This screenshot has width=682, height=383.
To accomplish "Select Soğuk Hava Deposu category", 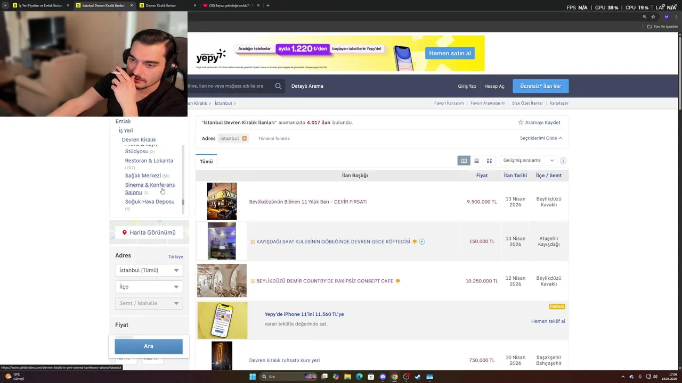I will (150, 202).
